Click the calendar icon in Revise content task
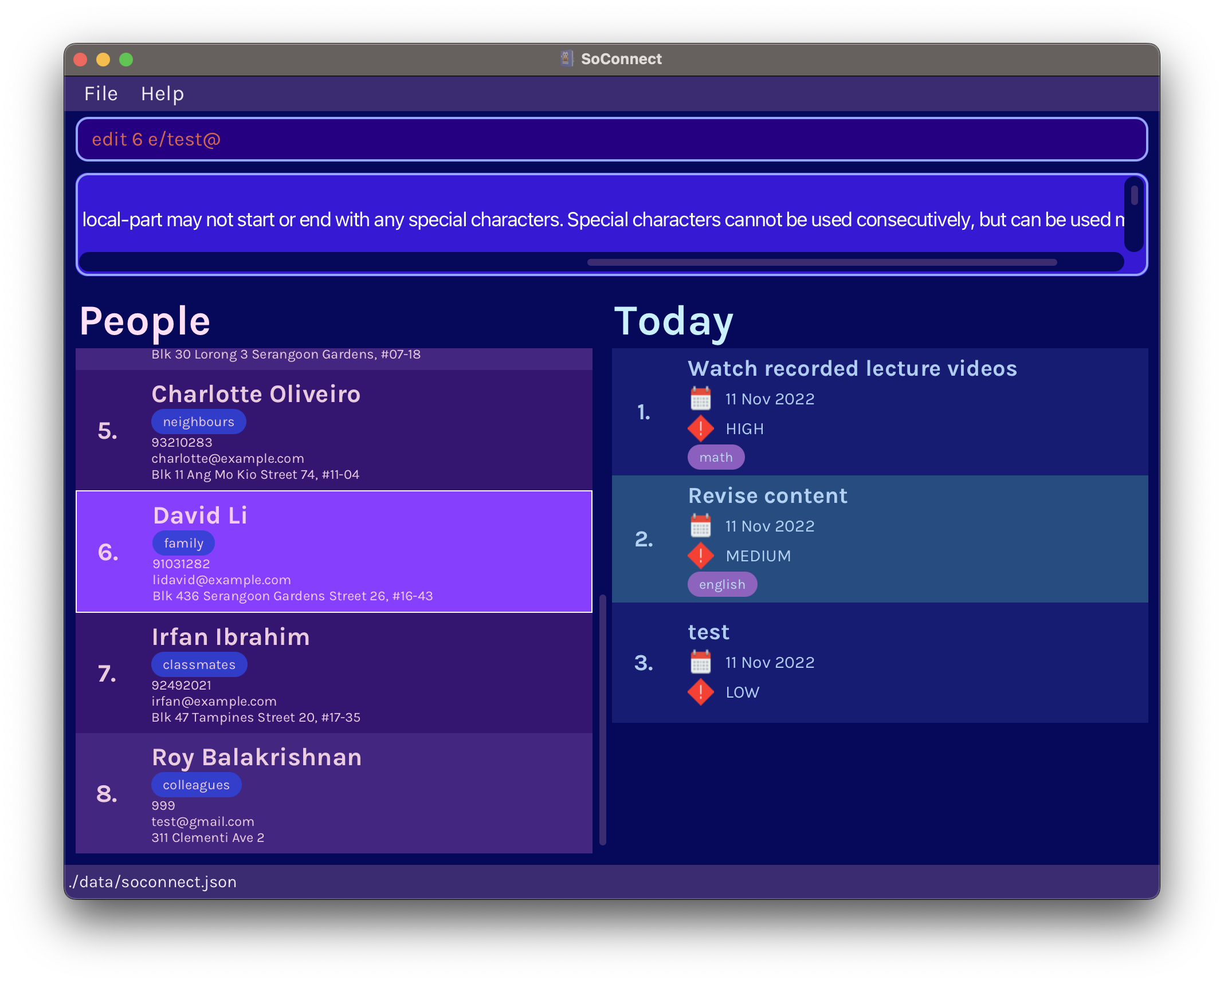Screen dimensions: 1224x984 (x=700, y=526)
